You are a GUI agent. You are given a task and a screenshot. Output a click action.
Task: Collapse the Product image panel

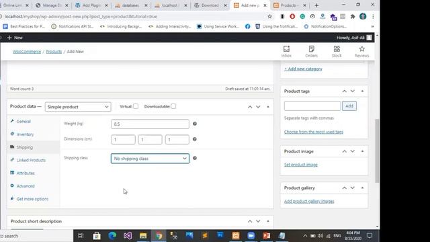[x=362, y=151]
